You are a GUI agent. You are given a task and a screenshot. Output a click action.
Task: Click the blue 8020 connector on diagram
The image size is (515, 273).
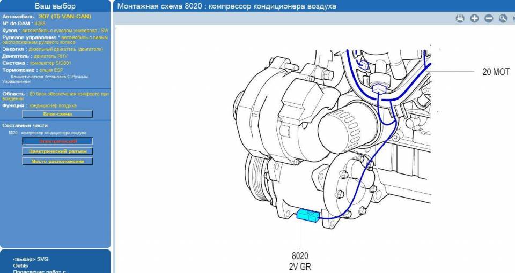tap(308, 215)
